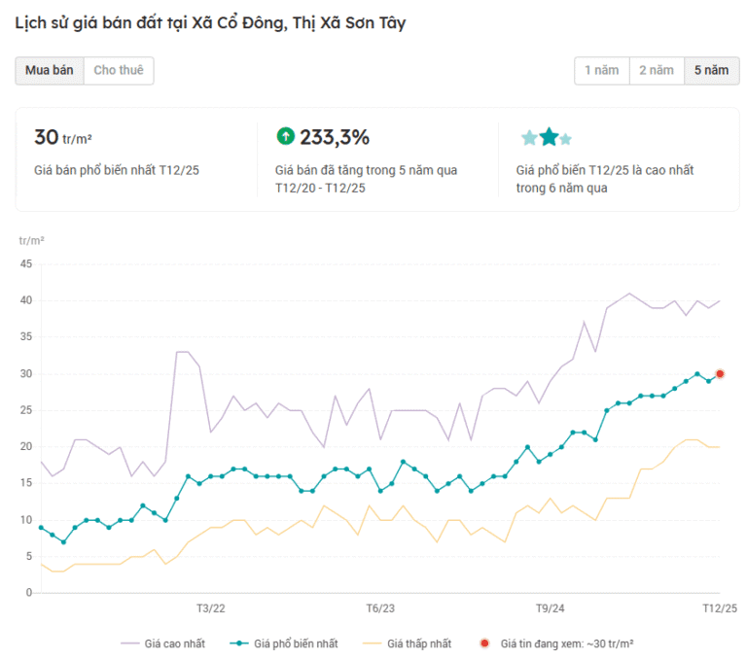
Task: Click the red current listing price dot
Action: click(x=720, y=373)
